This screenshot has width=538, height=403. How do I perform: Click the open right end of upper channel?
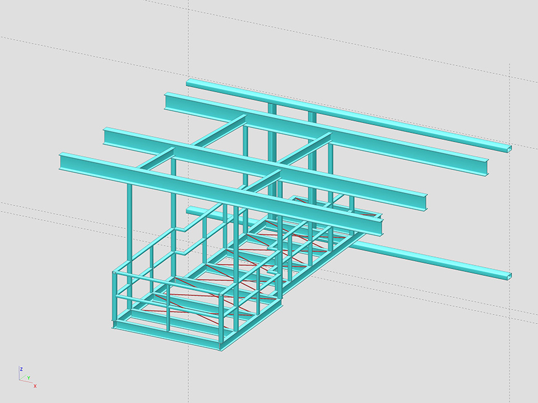pos(509,149)
